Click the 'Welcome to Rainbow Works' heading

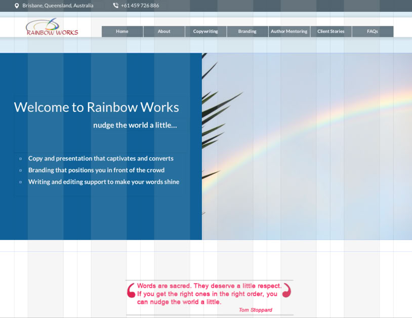click(96, 107)
